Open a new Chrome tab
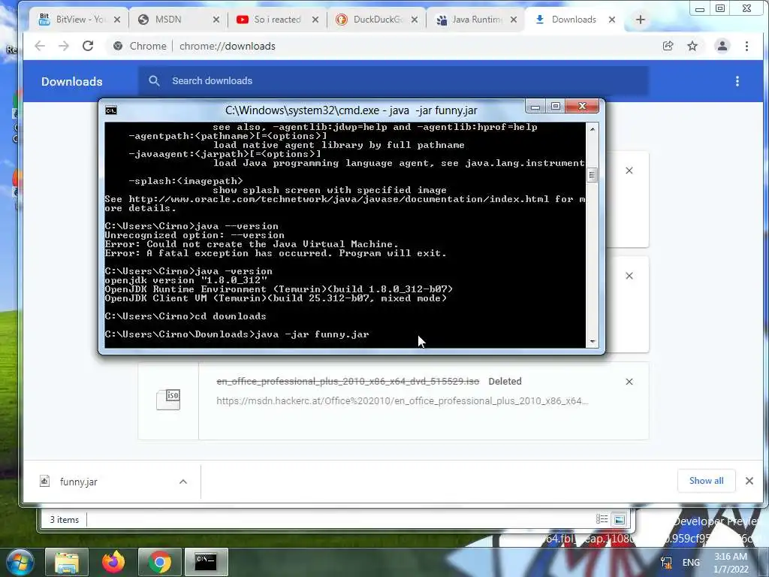 coord(640,20)
